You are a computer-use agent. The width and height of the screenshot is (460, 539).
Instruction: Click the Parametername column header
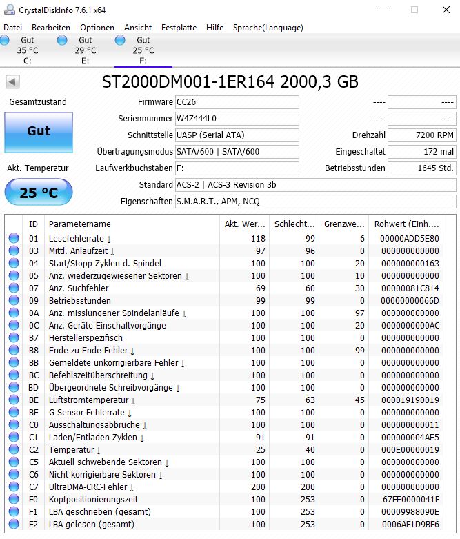[132, 224]
